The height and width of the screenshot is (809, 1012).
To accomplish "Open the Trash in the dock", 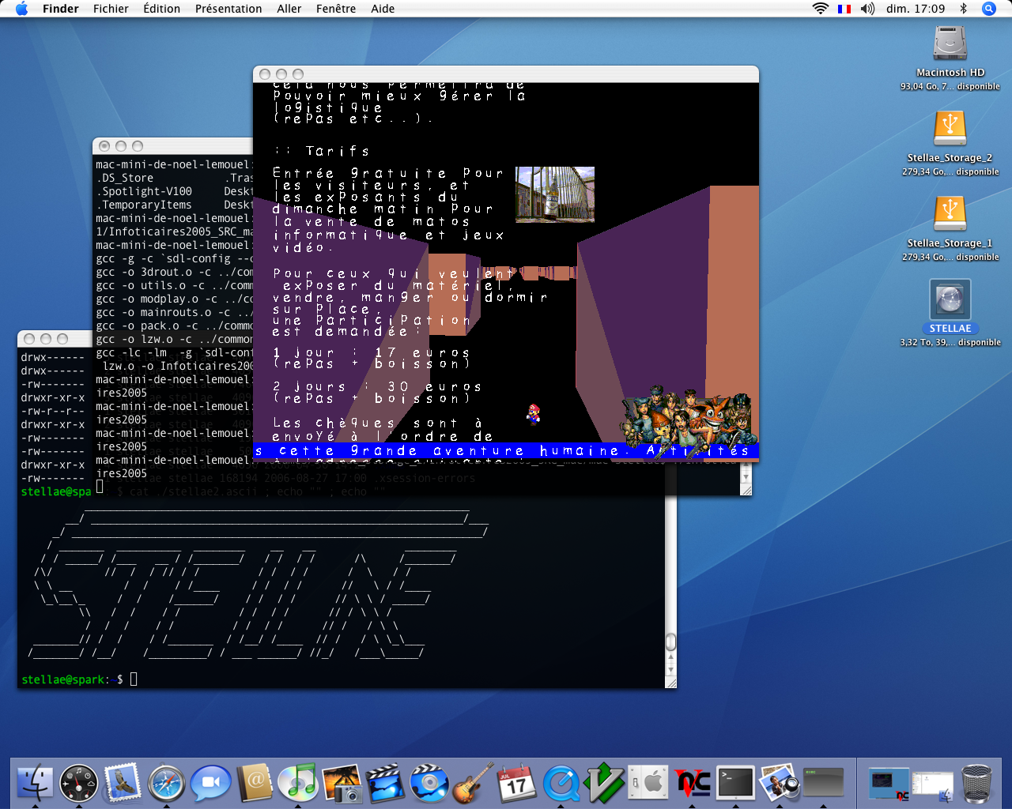I will (977, 783).
